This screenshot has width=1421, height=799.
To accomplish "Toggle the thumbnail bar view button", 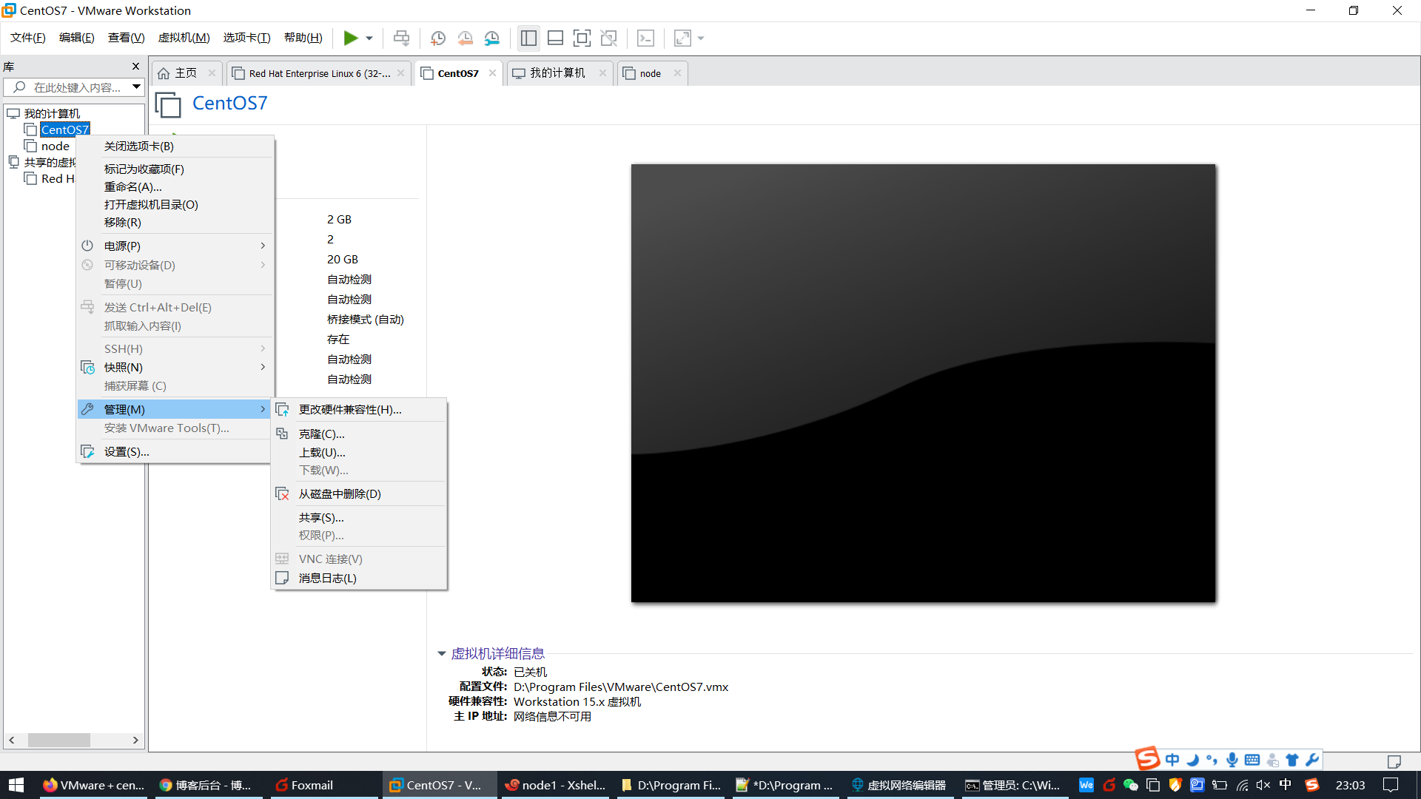I will click(555, 38).
